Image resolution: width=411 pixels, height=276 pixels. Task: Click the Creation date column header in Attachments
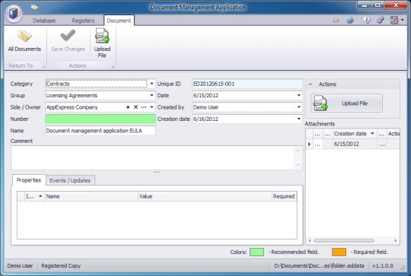pyautogui.click(x=355, y=134)
